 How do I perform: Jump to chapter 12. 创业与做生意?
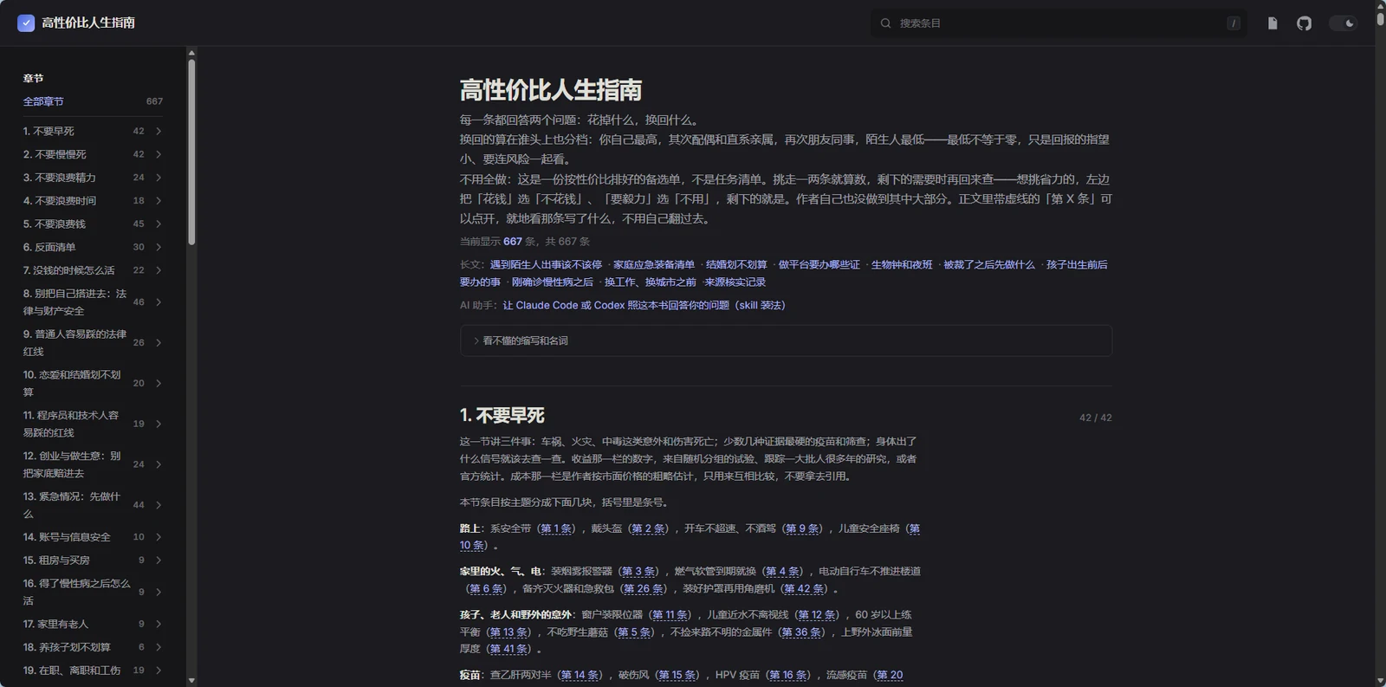point(72,464)
